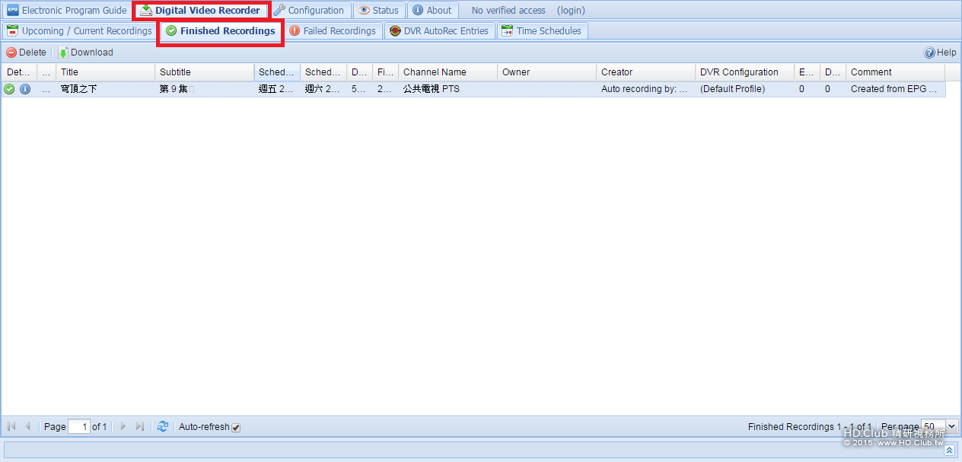Open the Status tab

pos(378,11)
